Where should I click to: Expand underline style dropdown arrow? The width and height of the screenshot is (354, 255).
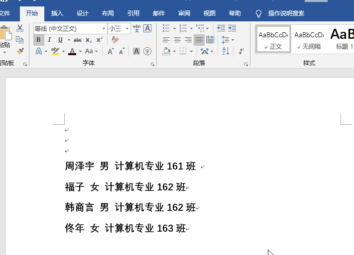[69, 40]
